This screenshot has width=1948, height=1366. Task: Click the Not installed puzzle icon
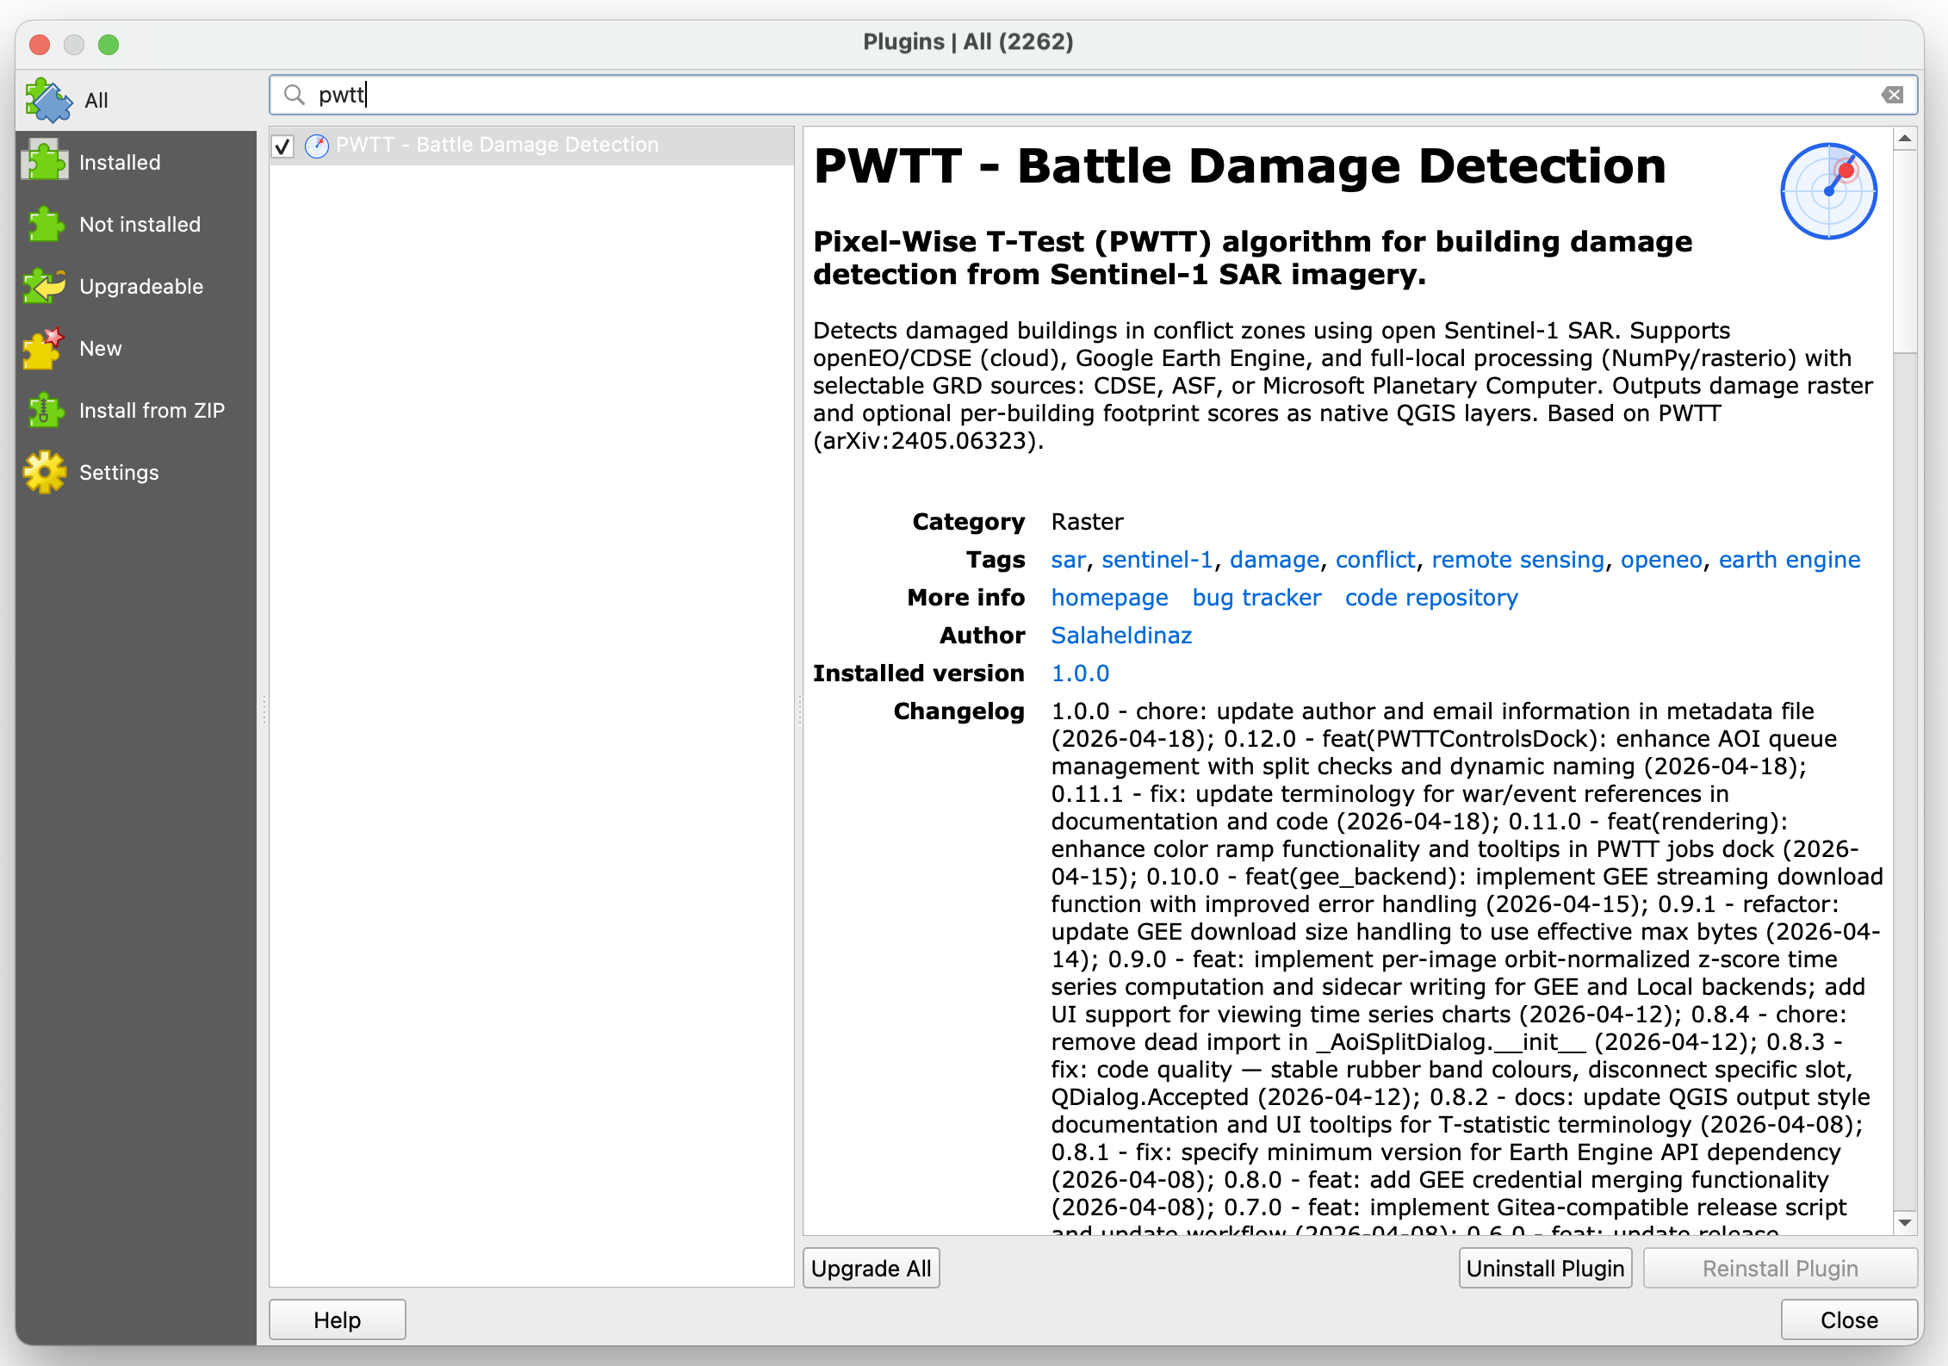pyautogui.click(x=46, y=224)
